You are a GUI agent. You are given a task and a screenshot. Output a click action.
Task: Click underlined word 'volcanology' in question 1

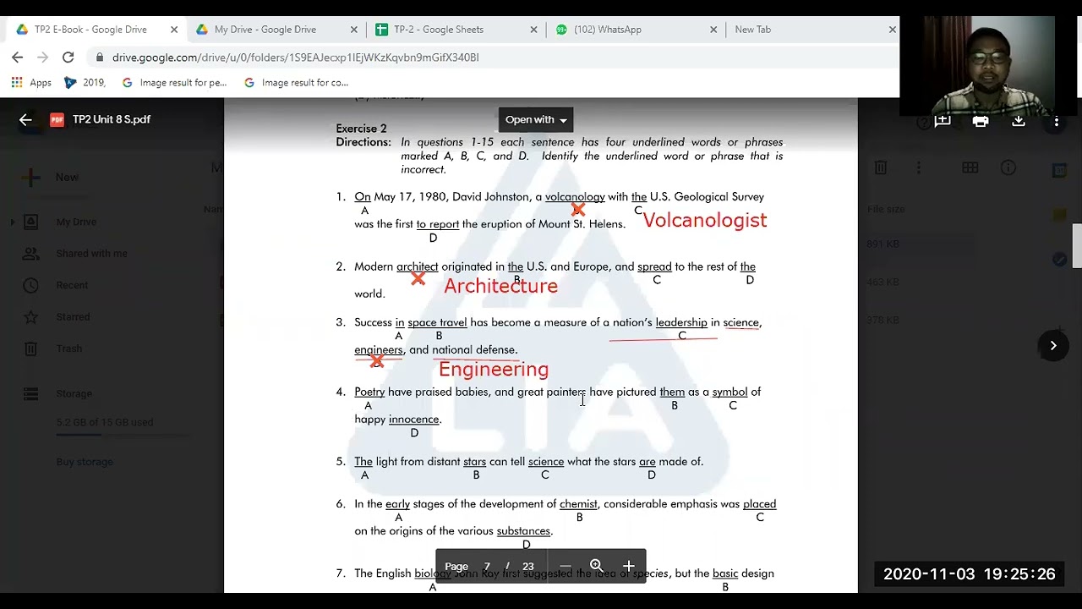click(x=575, y=197)
